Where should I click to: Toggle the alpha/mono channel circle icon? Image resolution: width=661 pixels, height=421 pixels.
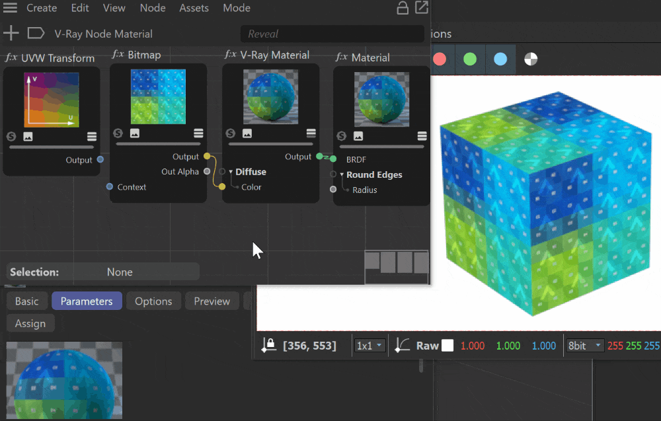531,59
